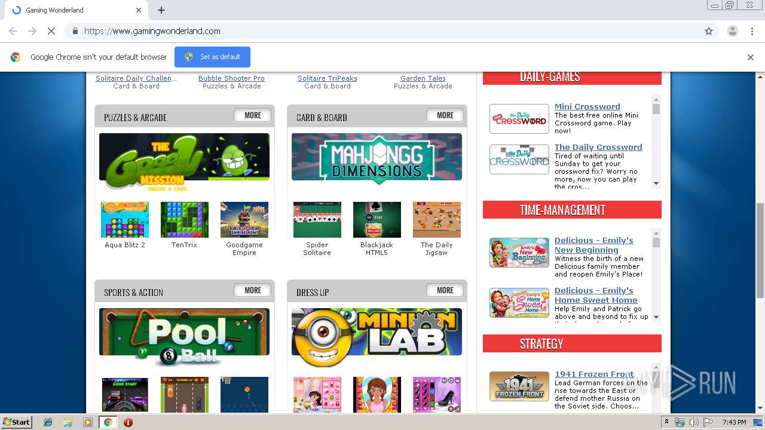Viewport: 765px width, 430px height.
Task: Open Delicious - Emily's New Beginning link
Action: click(x=594, y=245)
